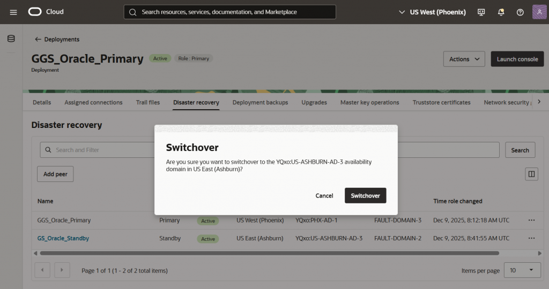The image size is (549, 289).
Task: Click the database sidebar icon
Action: [x=11, y=39]
